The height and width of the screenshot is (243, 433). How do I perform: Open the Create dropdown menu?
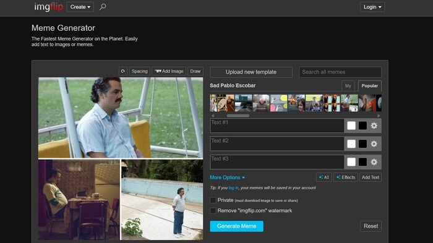click(80, 7)
